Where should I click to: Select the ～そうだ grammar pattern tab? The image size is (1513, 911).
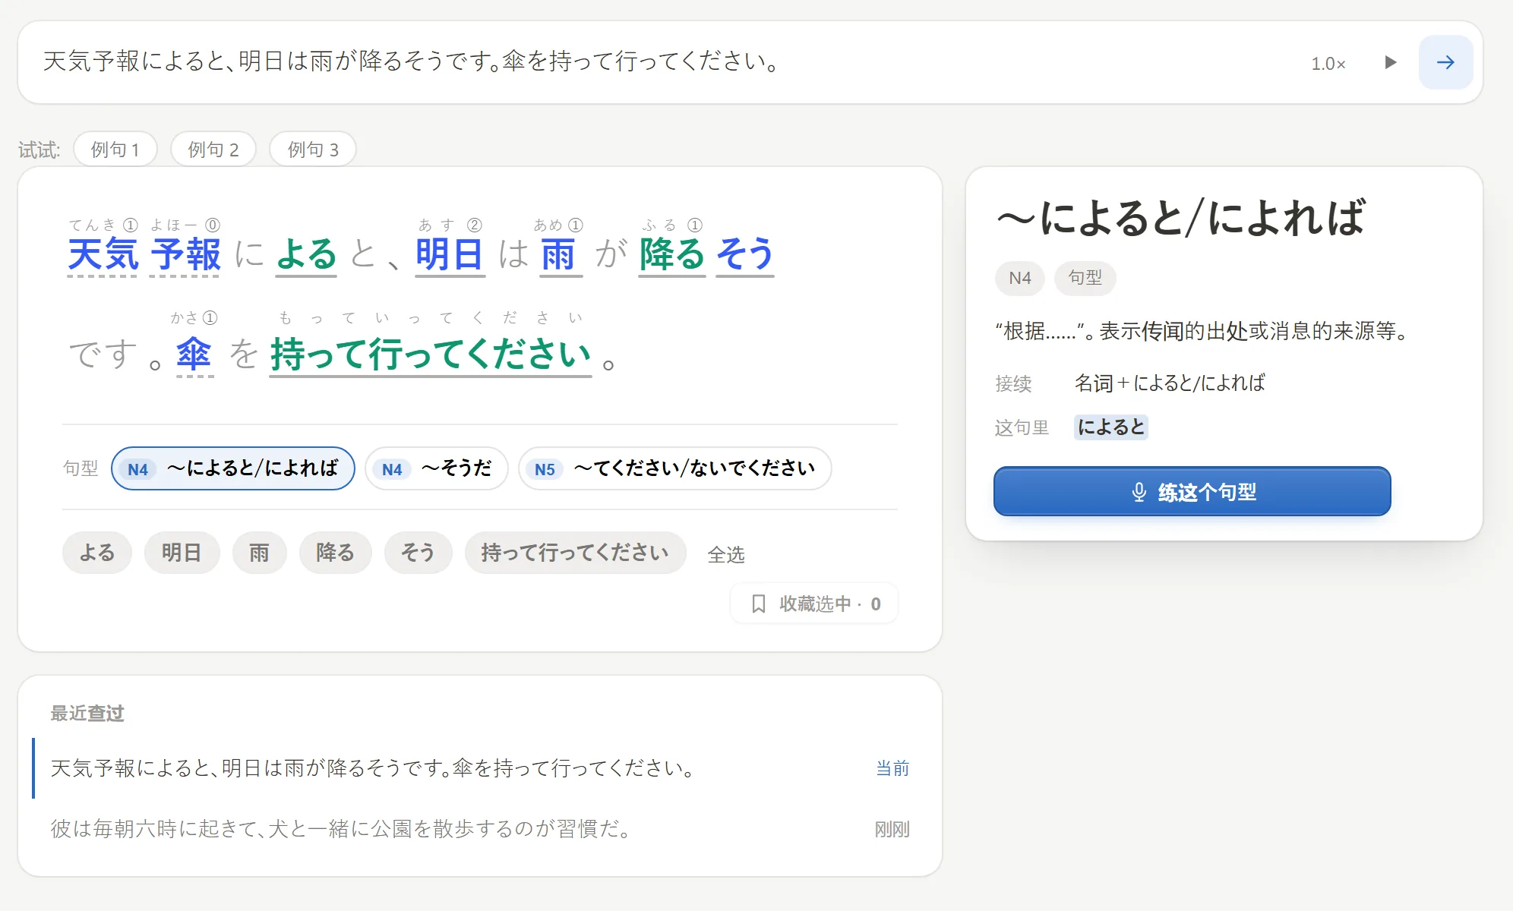(x=436, y=468)
